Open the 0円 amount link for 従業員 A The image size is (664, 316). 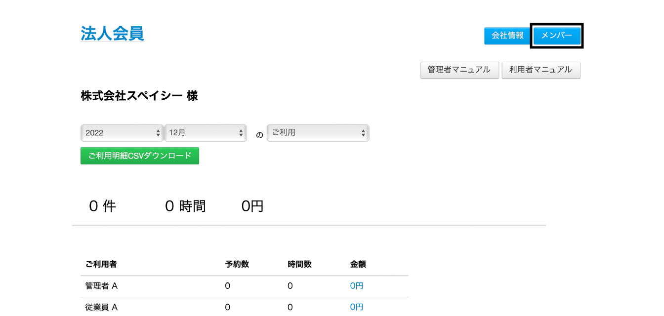[356, 307]
